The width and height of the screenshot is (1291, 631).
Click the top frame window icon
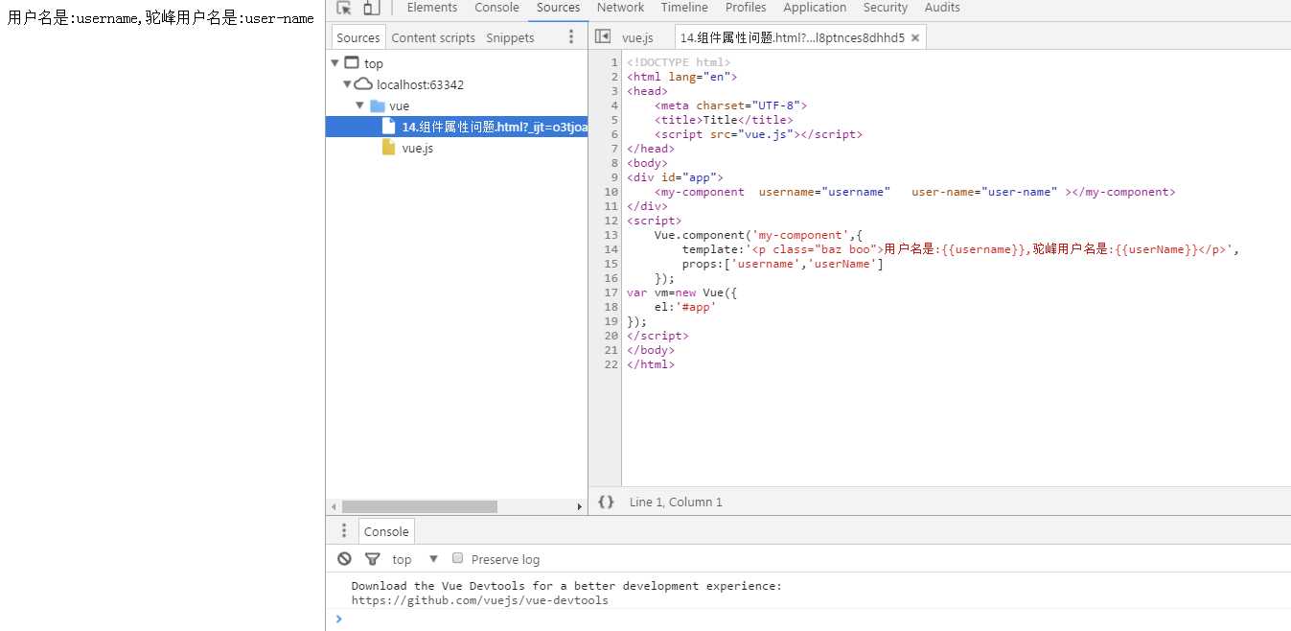tap(352, 63)
